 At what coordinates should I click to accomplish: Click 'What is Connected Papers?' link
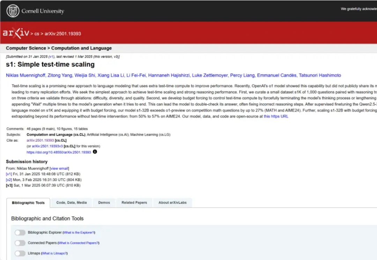click(79, 243)
